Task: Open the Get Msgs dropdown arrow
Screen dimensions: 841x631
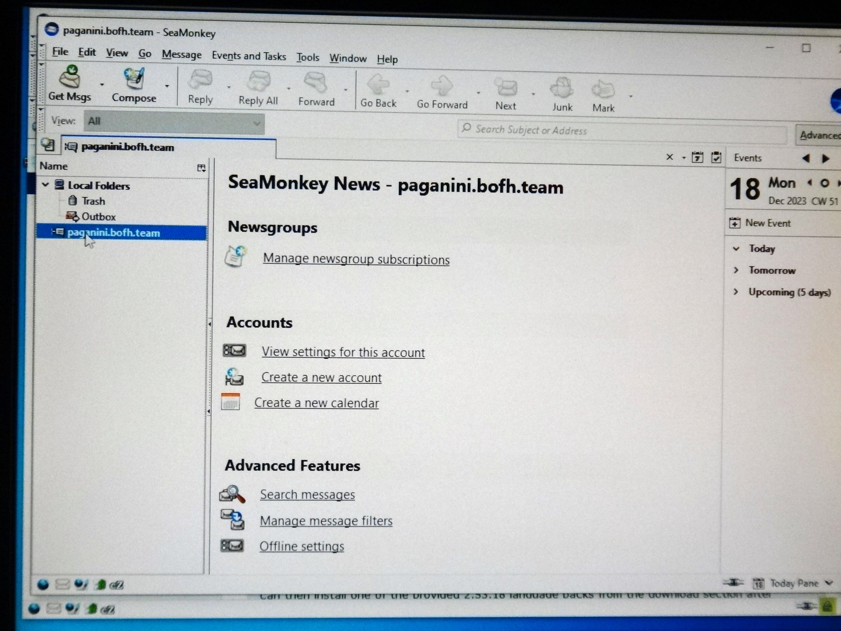Action: (x=102, y=84)
